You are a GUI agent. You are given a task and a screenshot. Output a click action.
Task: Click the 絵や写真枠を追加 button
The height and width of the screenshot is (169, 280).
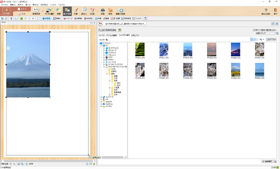coord(108,30)
